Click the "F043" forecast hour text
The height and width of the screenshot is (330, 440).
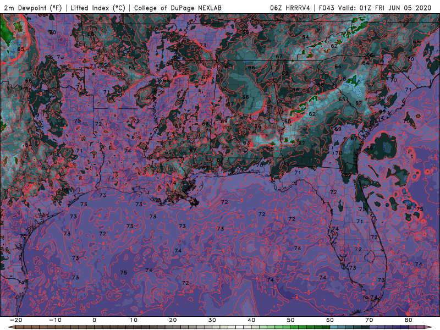pos(327,8)
